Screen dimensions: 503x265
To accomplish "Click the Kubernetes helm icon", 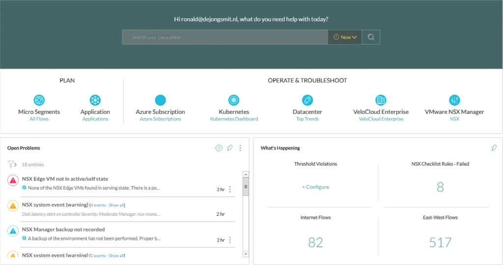I will coord(234,100).
